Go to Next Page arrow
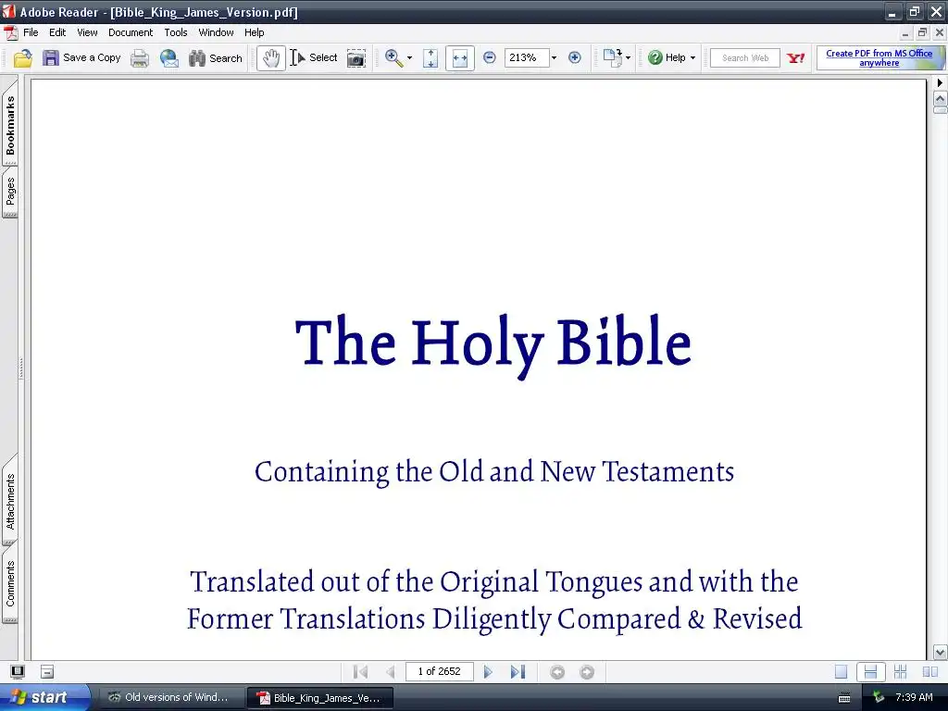This screenshot has width=948, height=711. coord(488,672)
